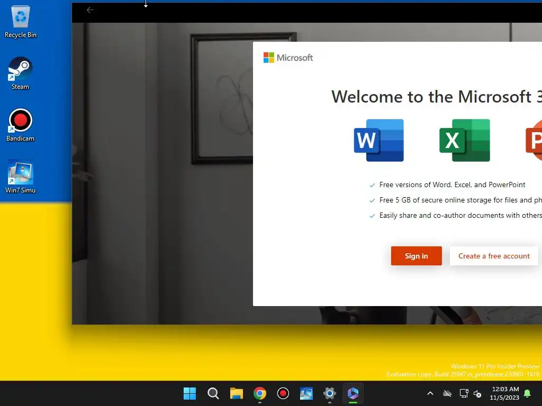Sign in to Microsoft 365
This screenshot has width=542, height=406.
pyautogui.click(x=416, y=256)
